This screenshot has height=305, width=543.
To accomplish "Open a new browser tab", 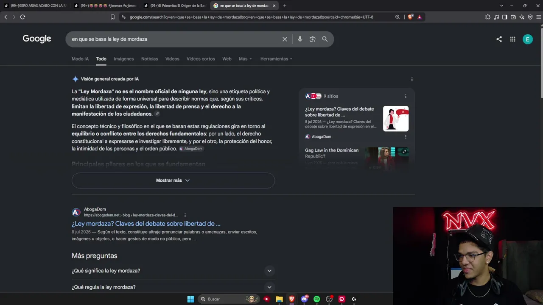I will click(285, 6).
